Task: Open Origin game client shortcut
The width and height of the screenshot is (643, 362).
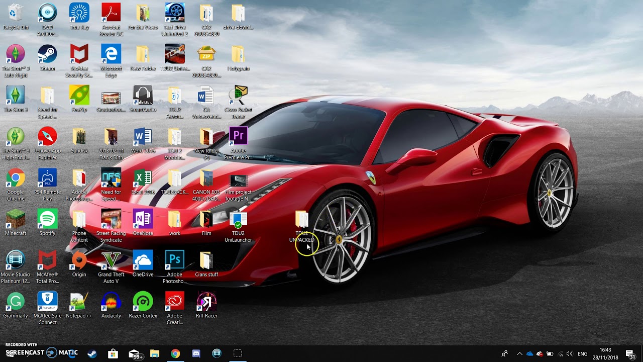Action: (79, 264)
